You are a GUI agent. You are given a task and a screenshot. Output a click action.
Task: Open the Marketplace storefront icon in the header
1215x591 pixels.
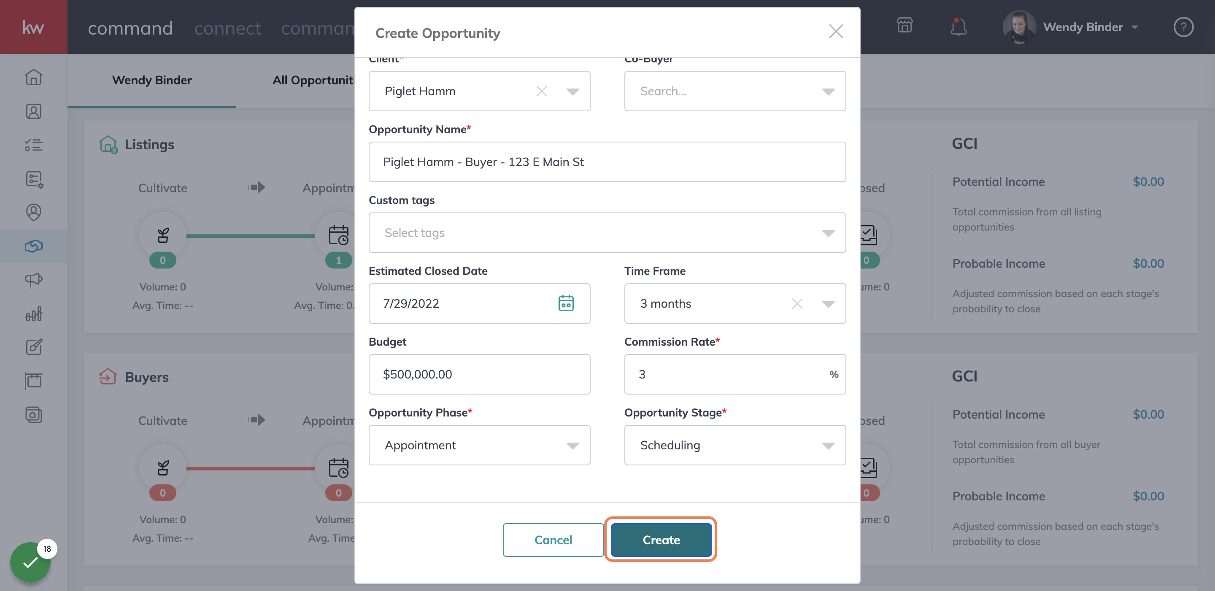(x=904, y=25)
